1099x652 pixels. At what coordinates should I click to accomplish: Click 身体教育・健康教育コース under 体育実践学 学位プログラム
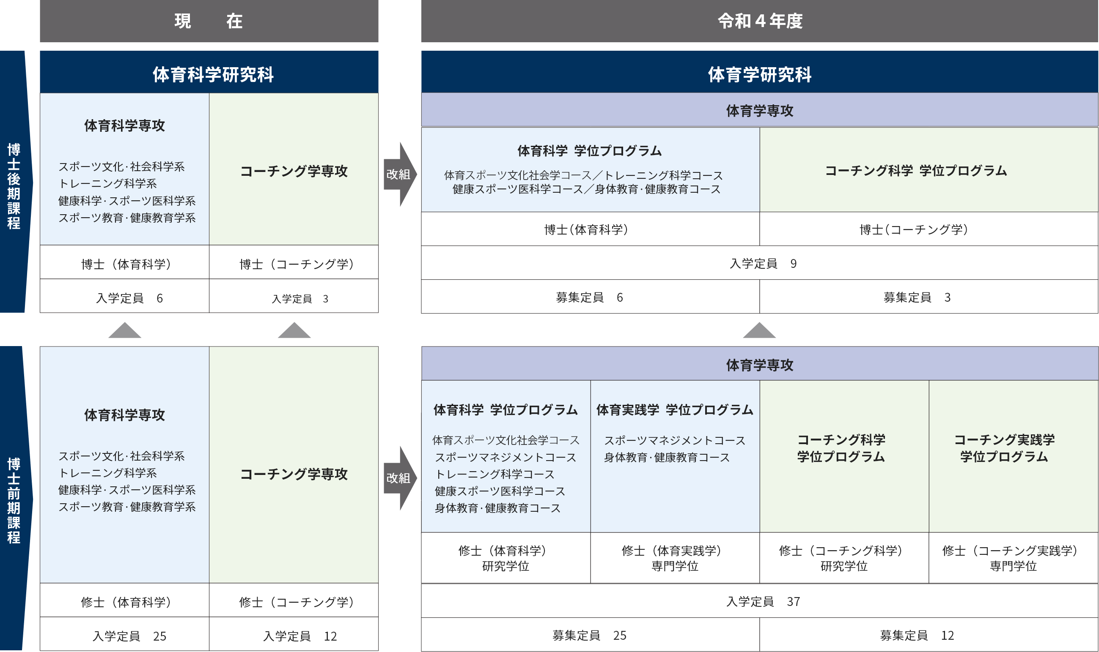tap(667, 457)
